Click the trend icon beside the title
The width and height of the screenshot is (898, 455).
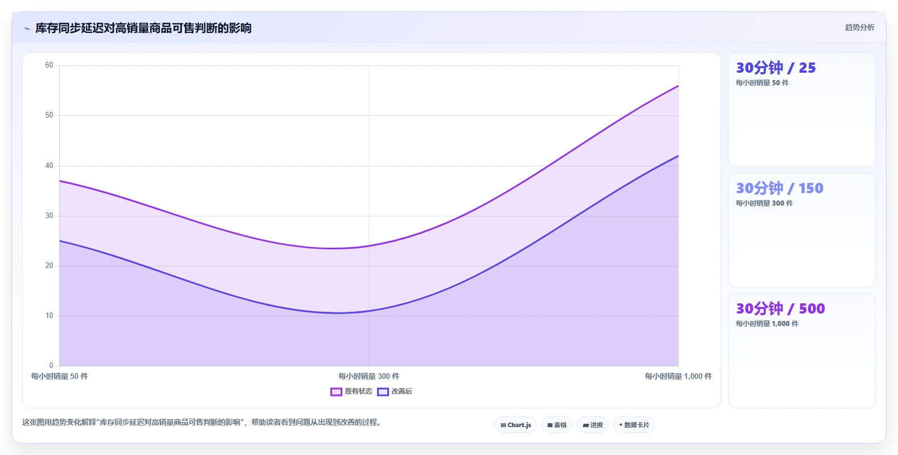click(27, 28)
